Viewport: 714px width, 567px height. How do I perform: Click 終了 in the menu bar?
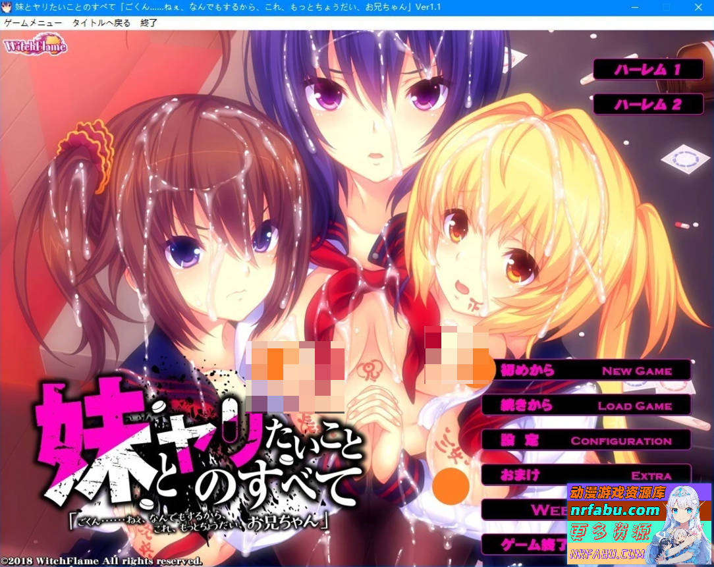(x=148, y=22)
